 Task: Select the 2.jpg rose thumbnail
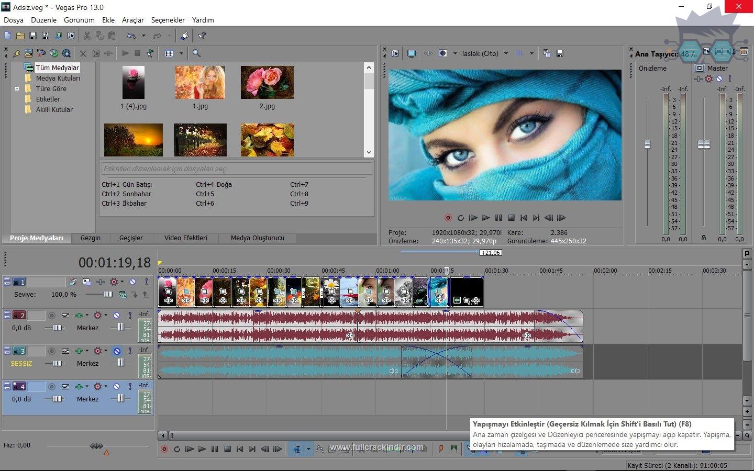pos(267,83)
